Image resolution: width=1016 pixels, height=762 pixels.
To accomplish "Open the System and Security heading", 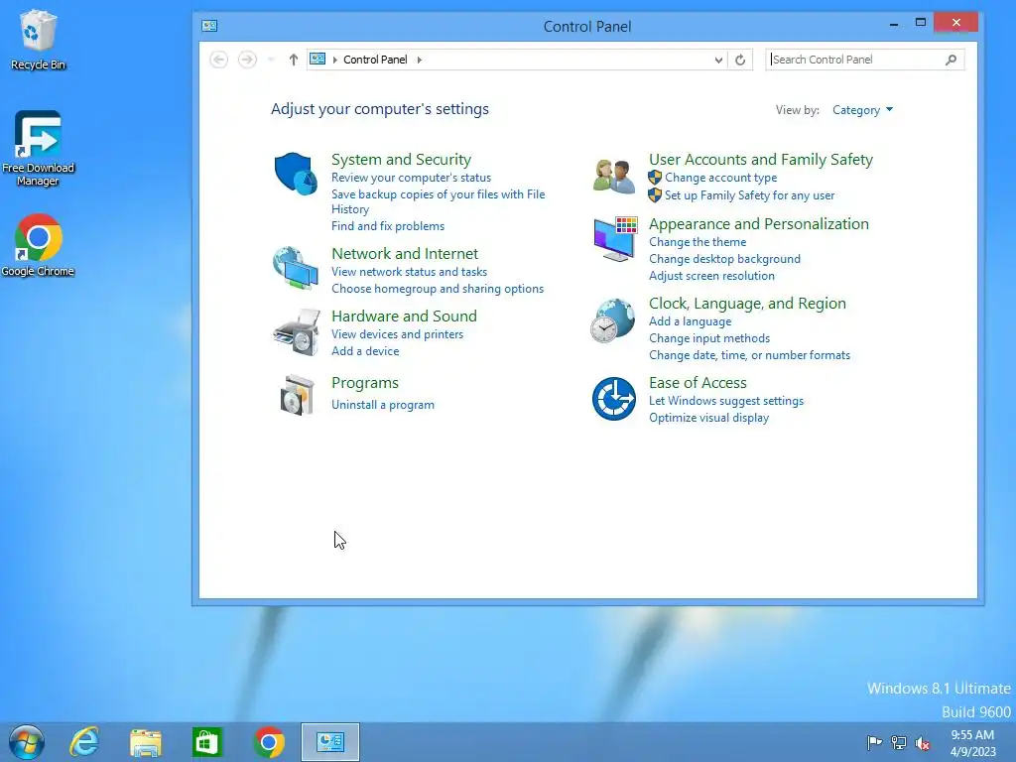I will click(x=401, y=160).
